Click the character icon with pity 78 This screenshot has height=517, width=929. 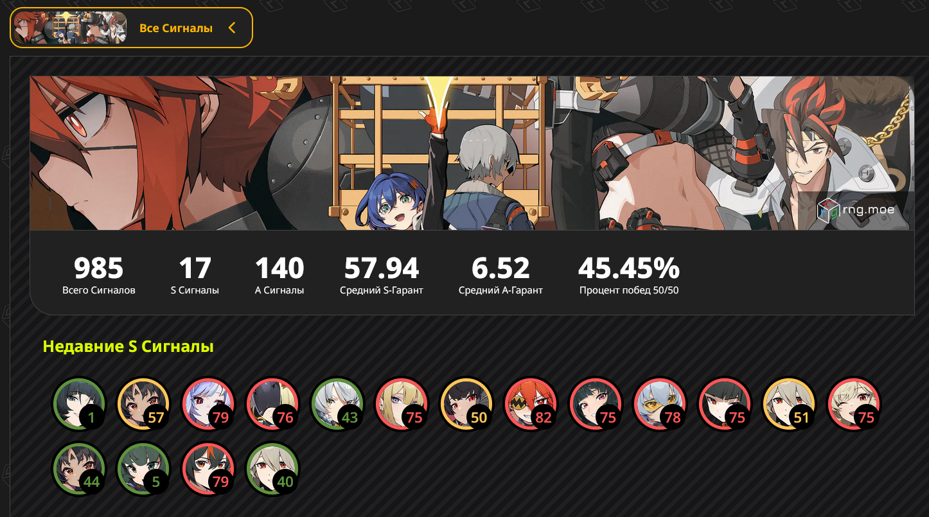click(660, 404)
